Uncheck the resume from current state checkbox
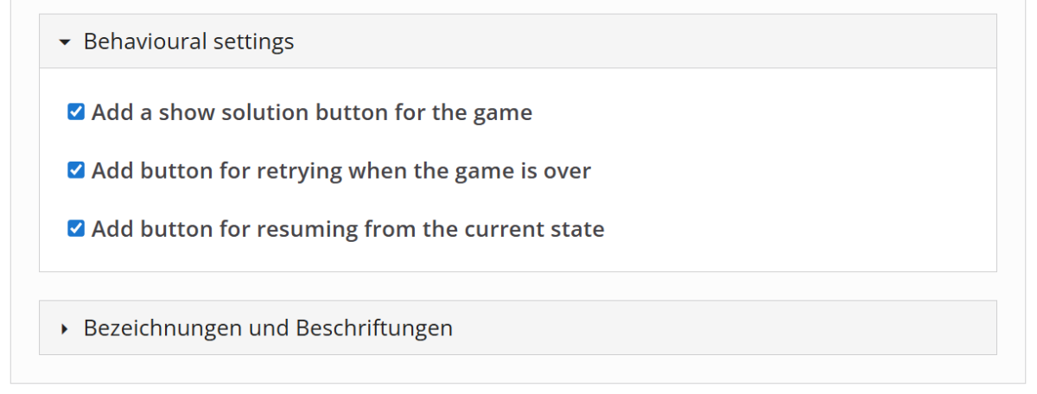The height and width of the screenshot is (394, 1037). point(76,230)
